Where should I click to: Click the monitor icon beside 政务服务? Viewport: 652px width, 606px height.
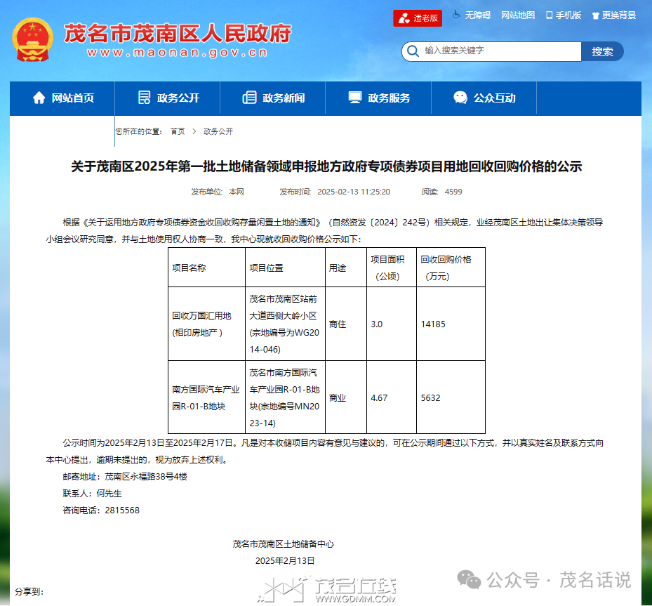(355, 98)
